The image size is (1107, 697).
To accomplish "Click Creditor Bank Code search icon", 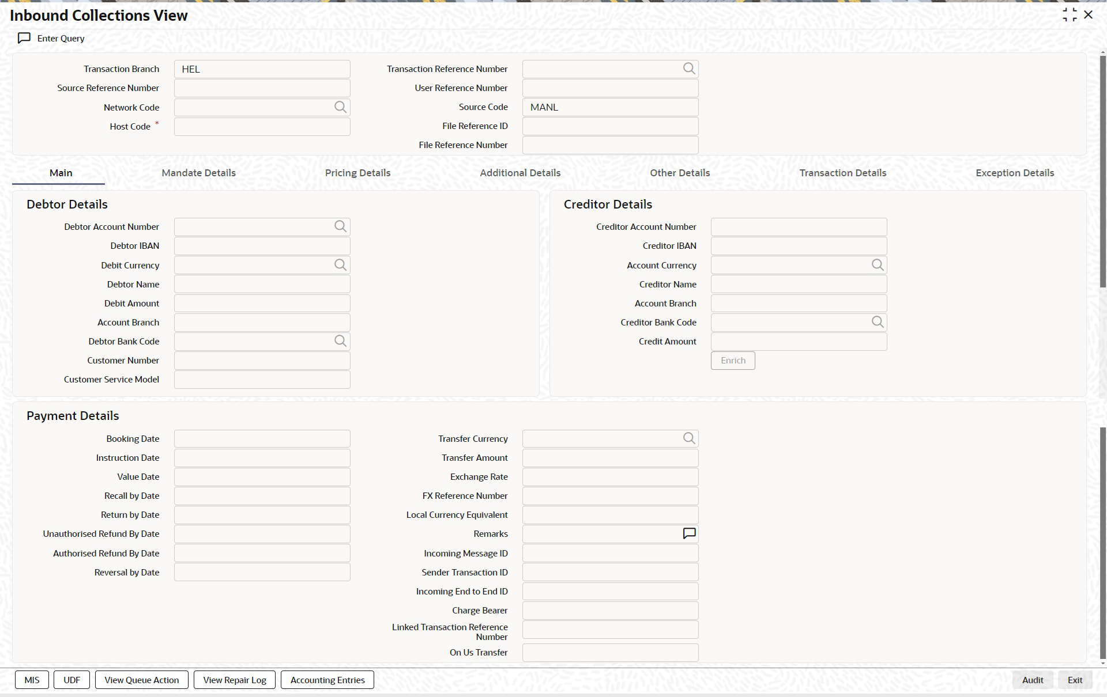I will (877, 322).
